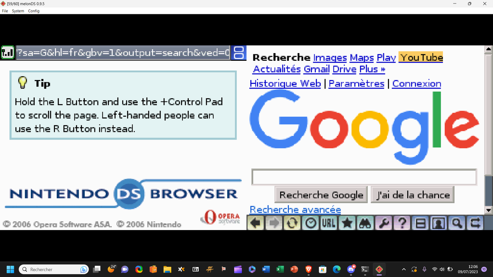The width and height of the screenshot is (493, 277).
Task: Open the PowerPoint icon in the taskbar
Action: click(294, 269)
